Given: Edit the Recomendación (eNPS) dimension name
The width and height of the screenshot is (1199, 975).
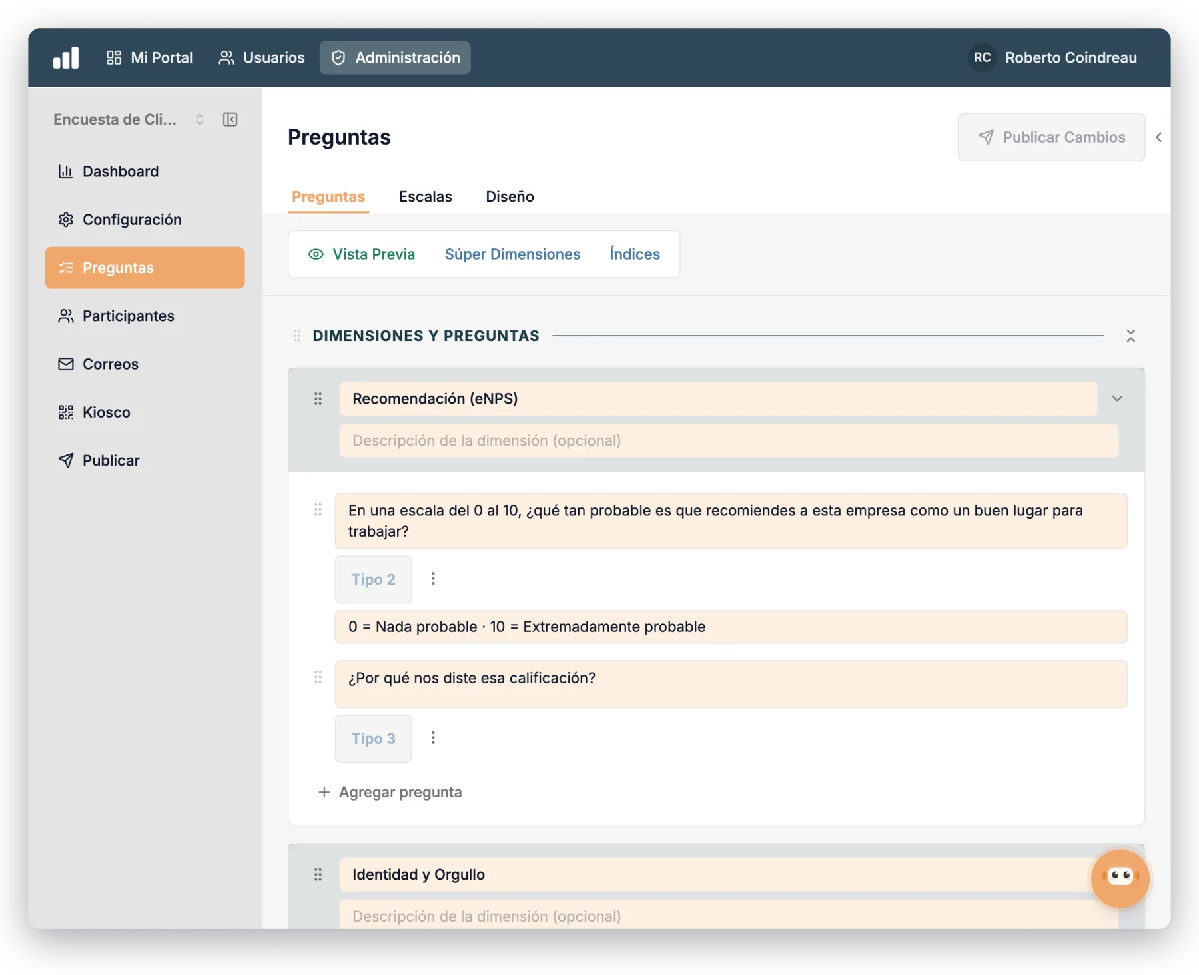Looking at the screenshot, I should (x=718, y=398).
